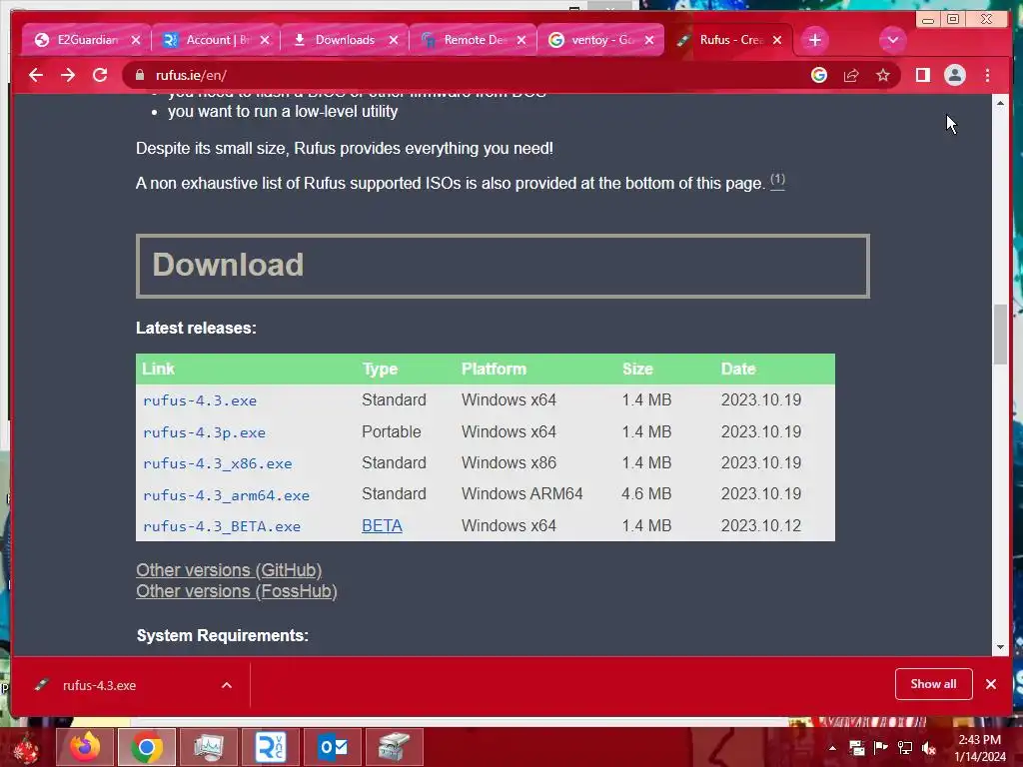This screenshot has height=767, width=1023.
Task: Open downloaded rufus-4.3.exe from shelf
Action: pos(99,685)
